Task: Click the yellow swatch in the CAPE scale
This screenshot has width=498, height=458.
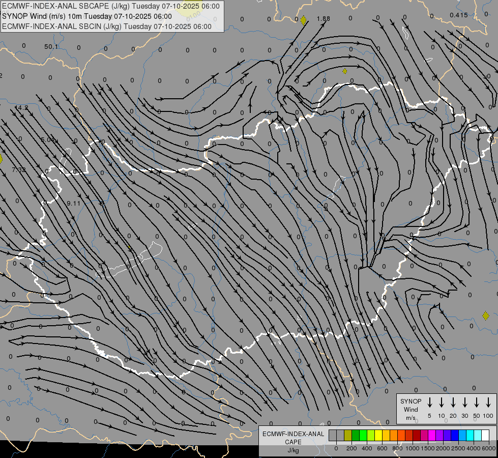Action: point(378,435)
